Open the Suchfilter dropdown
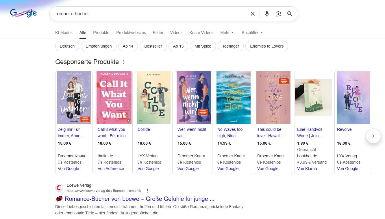The image size is (385, 219). [x=252, y=33]
